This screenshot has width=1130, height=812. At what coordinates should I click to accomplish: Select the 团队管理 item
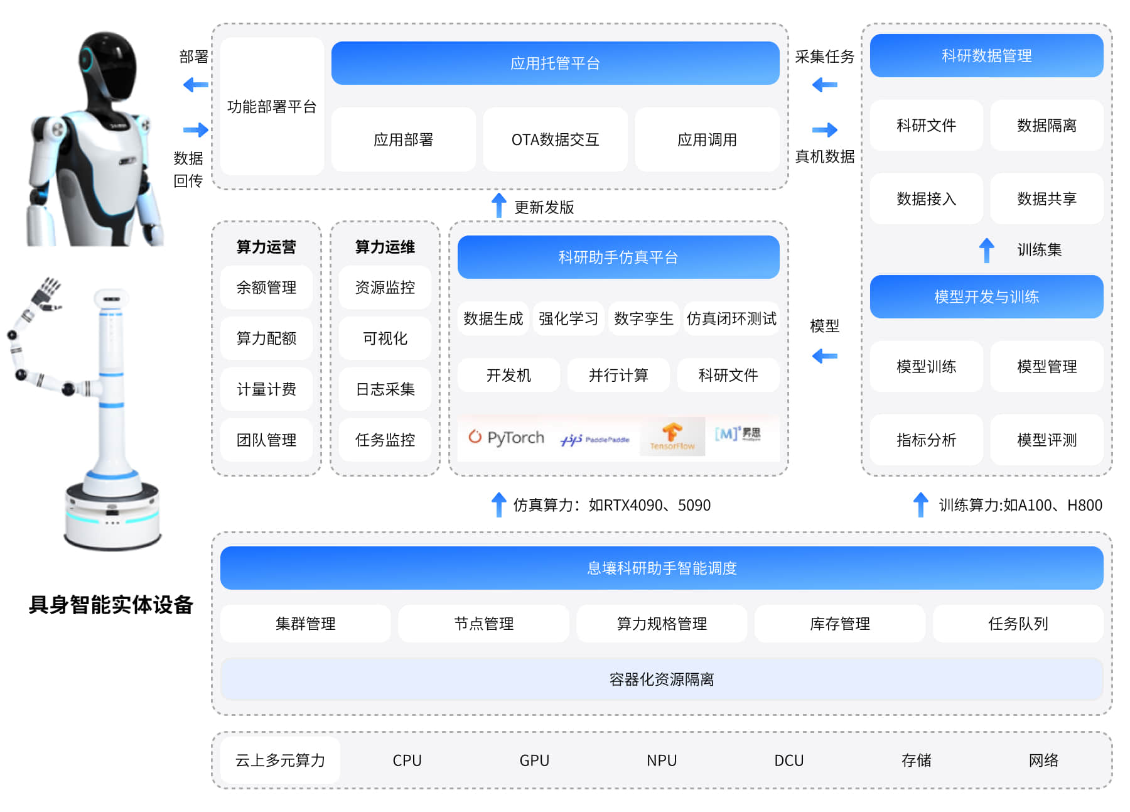tap(266, 440)
